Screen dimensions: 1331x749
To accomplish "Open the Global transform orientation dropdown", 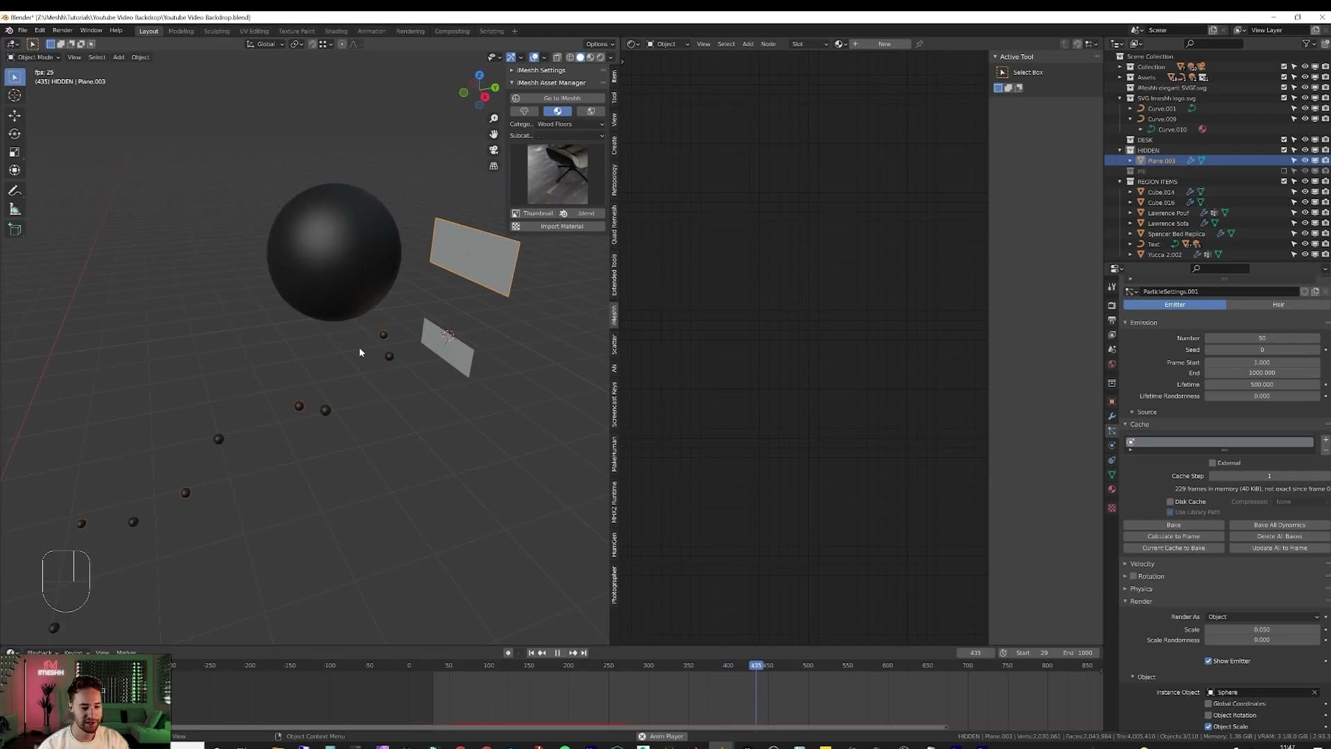I will [266, 44].
